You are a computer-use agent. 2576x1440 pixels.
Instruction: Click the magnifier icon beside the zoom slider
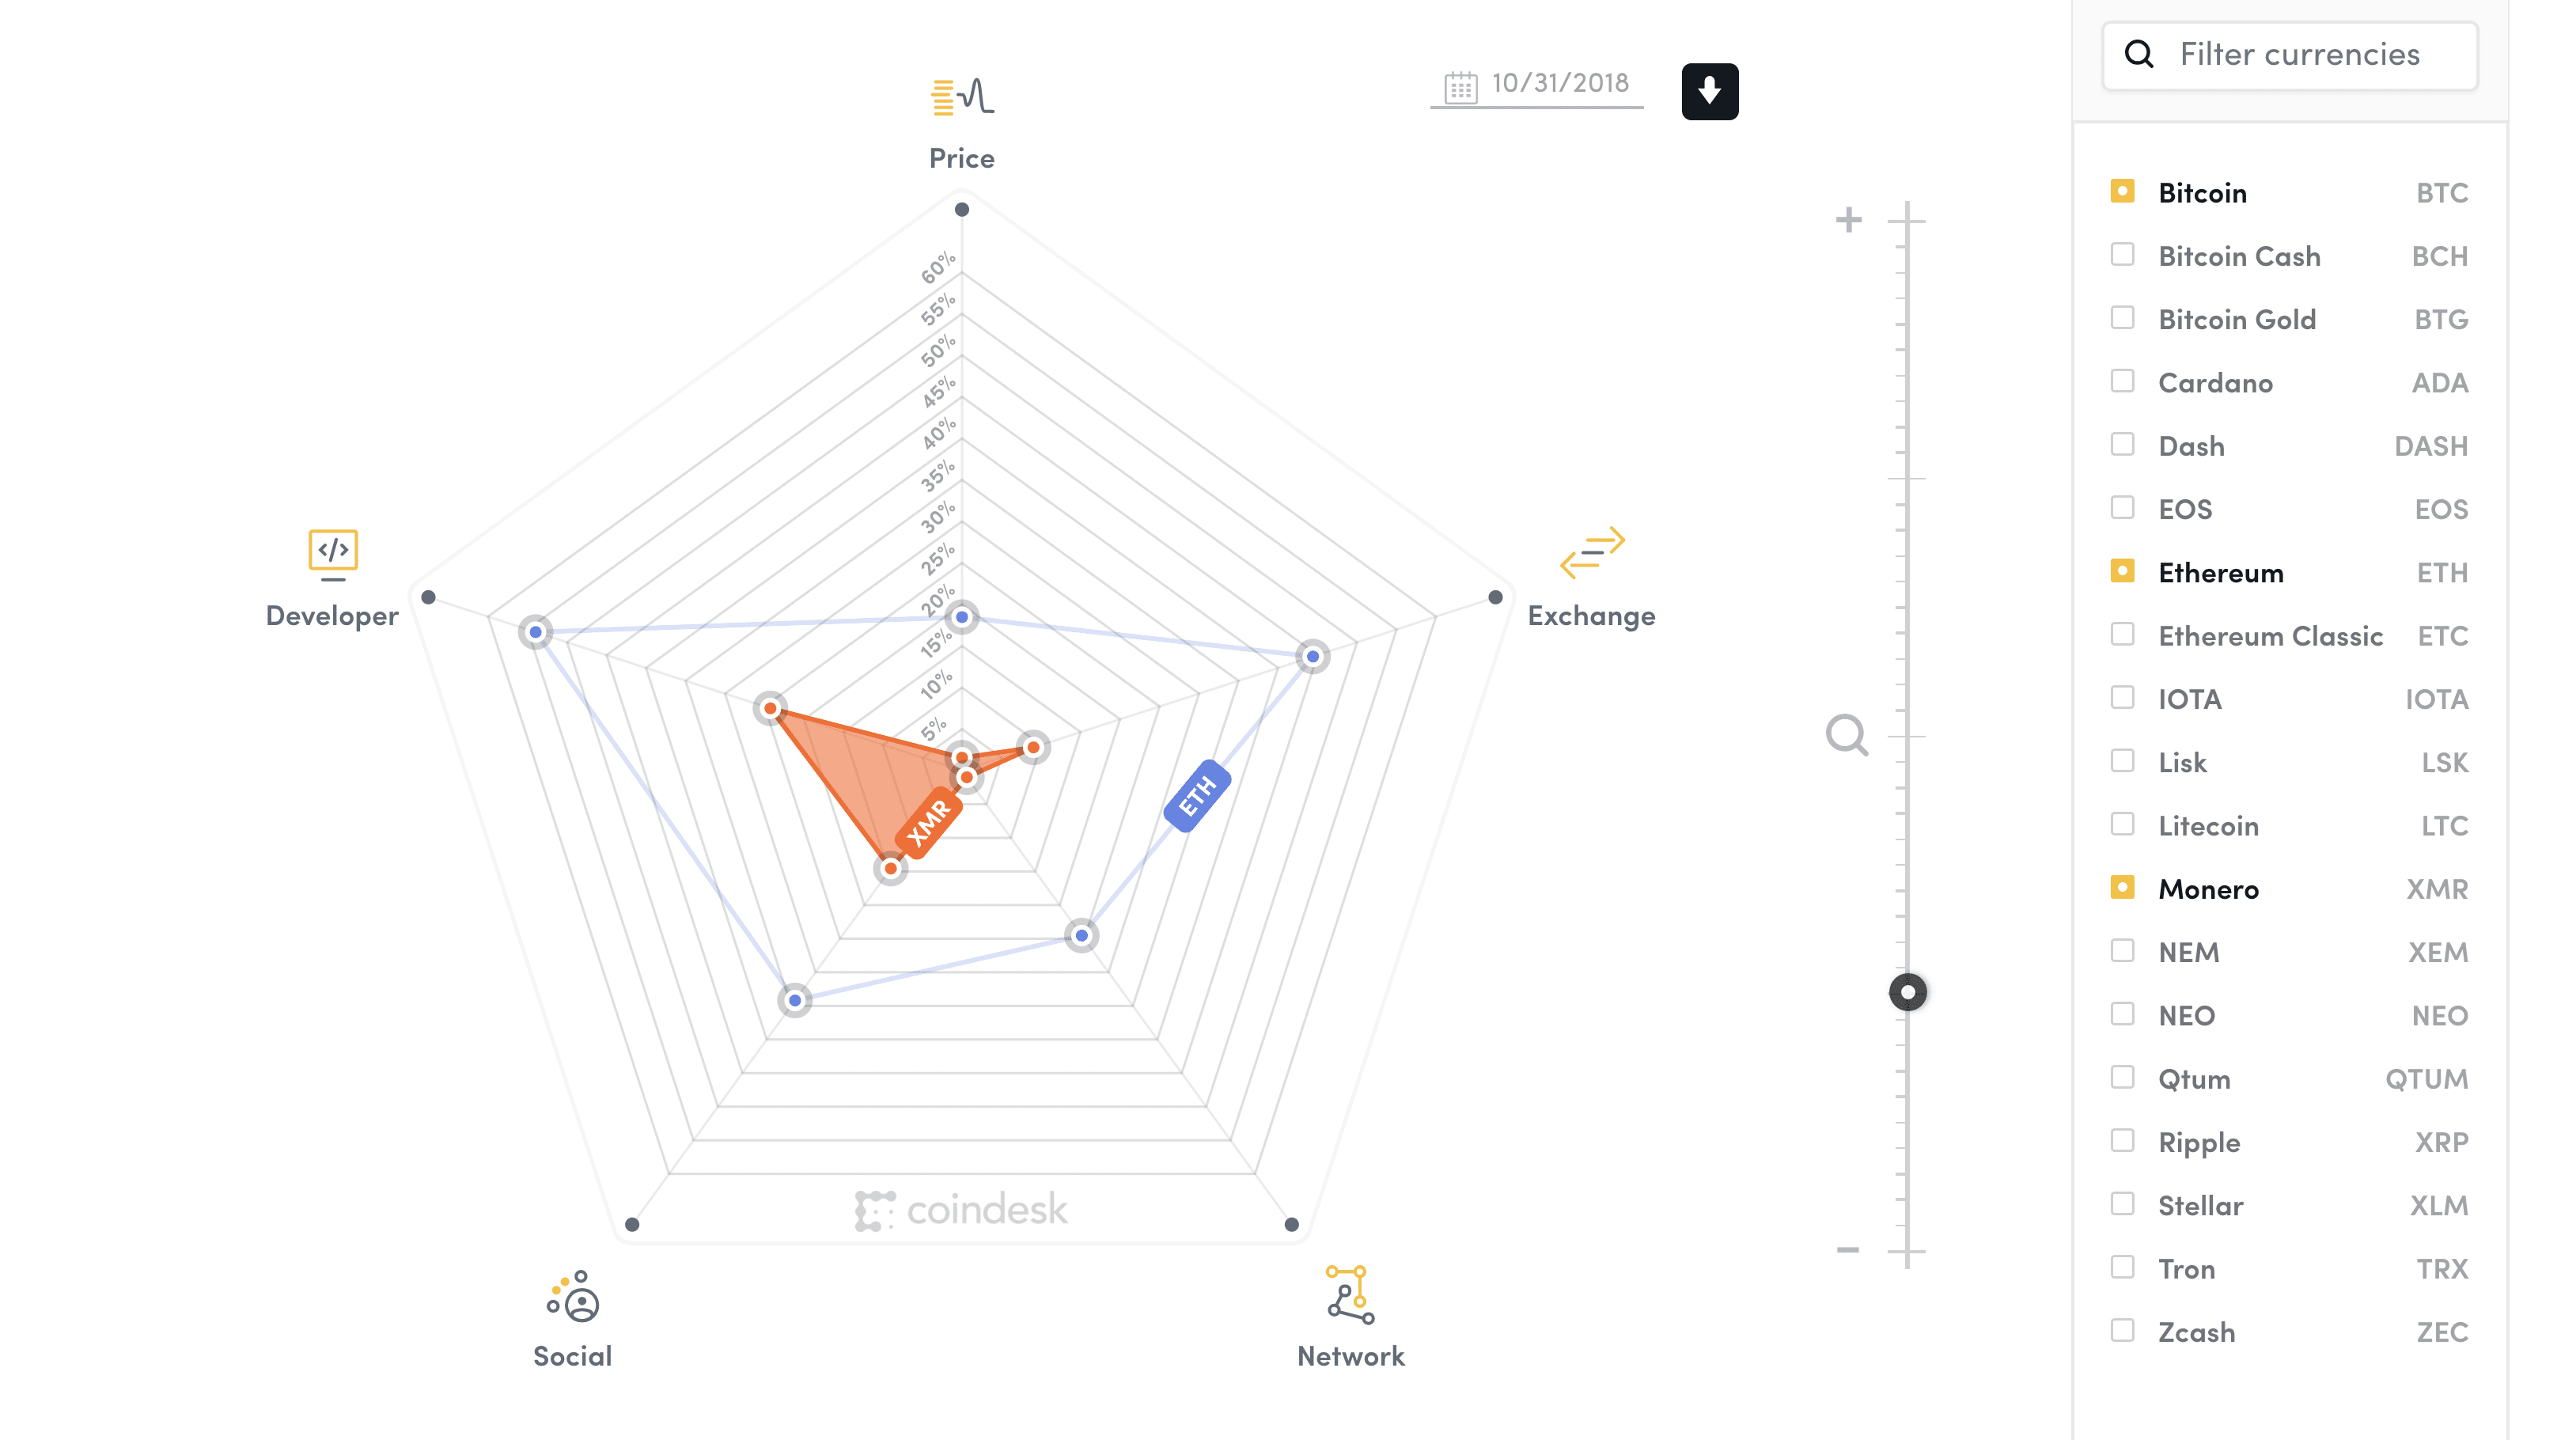click(1846, 736)
